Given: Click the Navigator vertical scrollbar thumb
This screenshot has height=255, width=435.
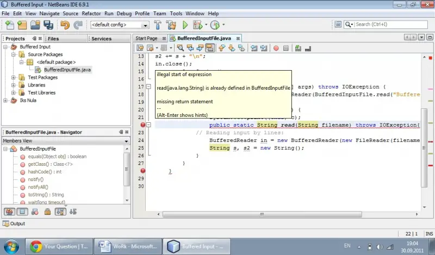Looking at the screenshot, I should click(x=127, y=169).
